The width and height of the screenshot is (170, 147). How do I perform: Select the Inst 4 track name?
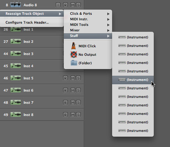28,66
